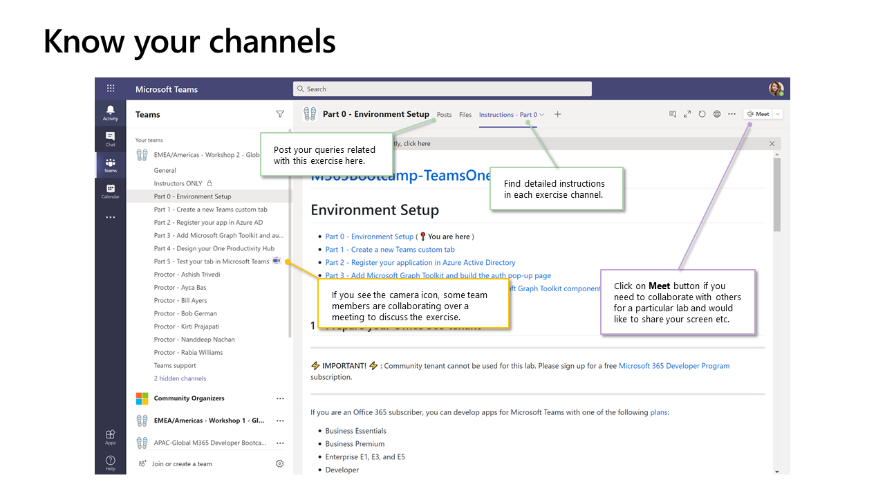Add a new tab with plus icon
Viewport: 885px width, 498px height.
(x=558, y=114)
